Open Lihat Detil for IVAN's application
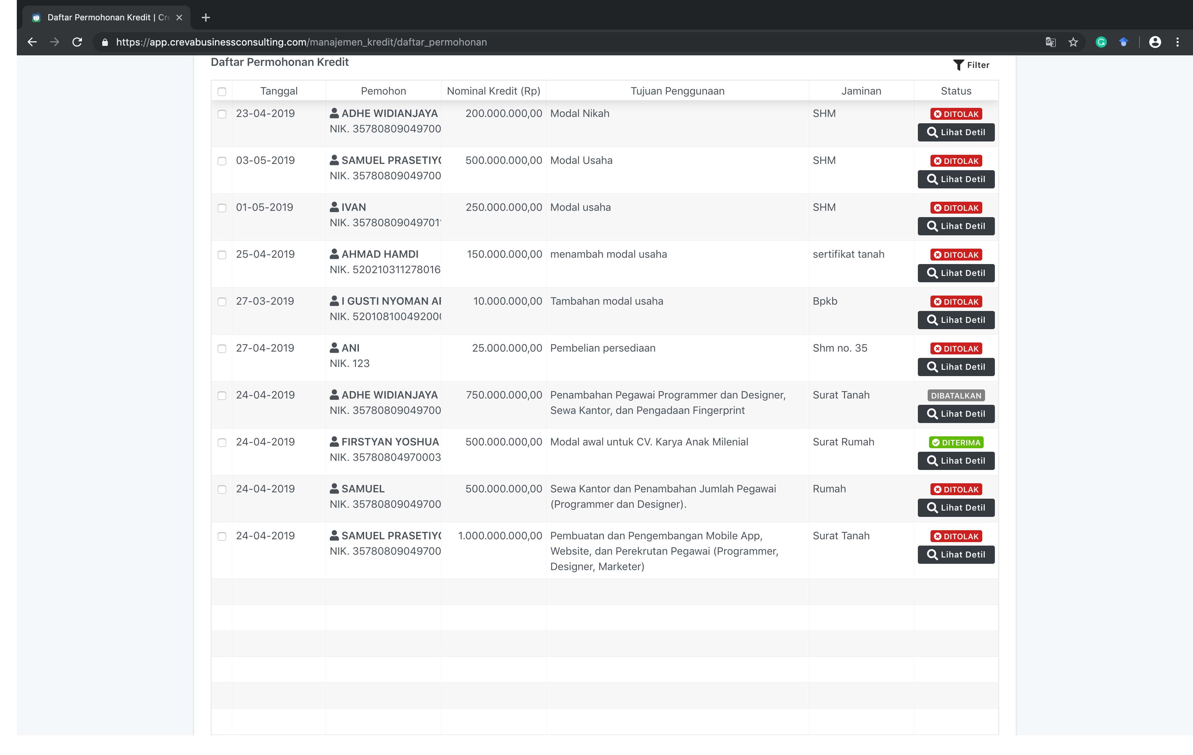Image resolution: width=1193 pixels, height=755 pixels. coord(956,226)
